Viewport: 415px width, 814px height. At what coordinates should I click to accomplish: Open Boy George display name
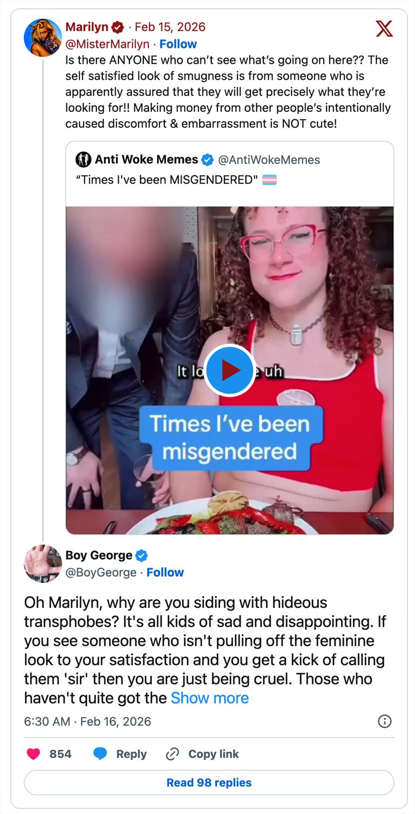coord(99,555)
